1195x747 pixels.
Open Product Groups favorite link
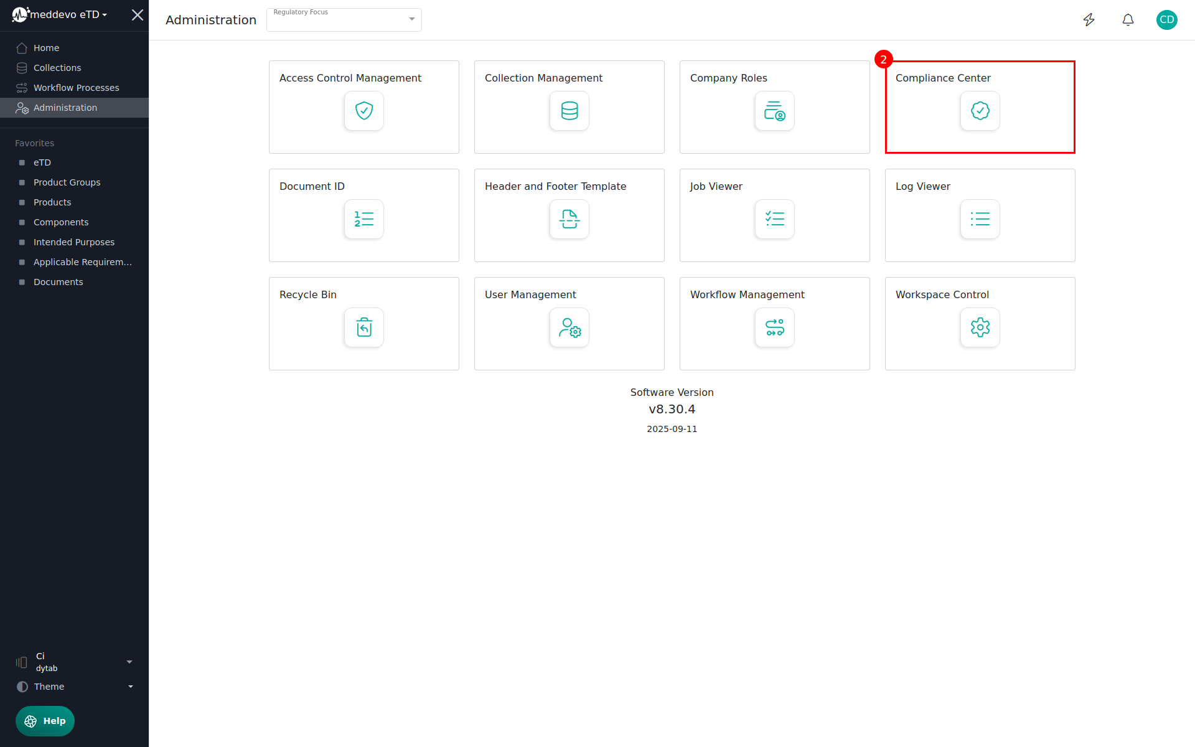click(x=67, y=182)
